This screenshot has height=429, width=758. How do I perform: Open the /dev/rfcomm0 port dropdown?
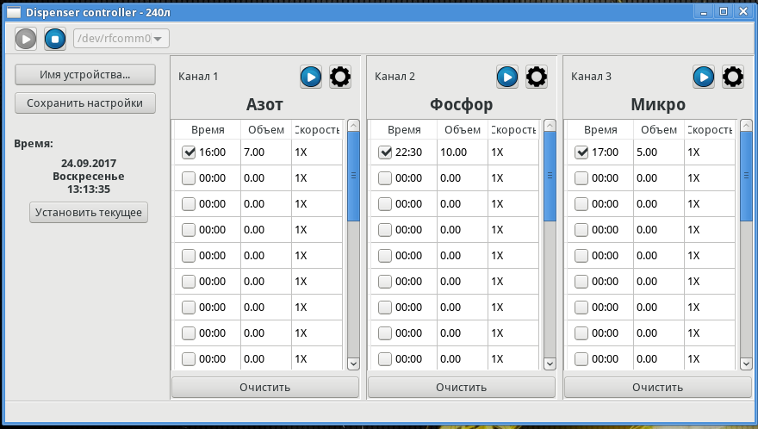point(121,38)
